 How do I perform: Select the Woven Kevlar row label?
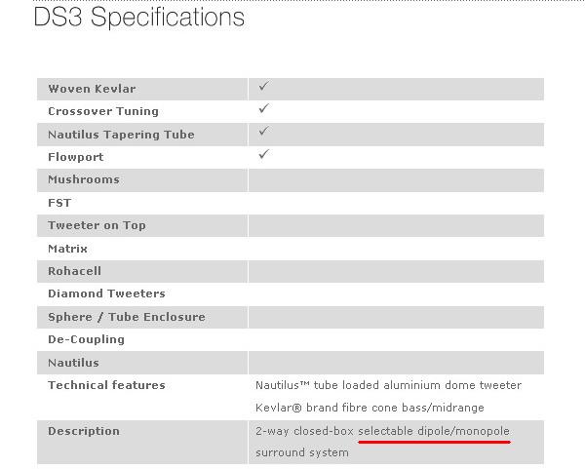click(x=92, y=89)
